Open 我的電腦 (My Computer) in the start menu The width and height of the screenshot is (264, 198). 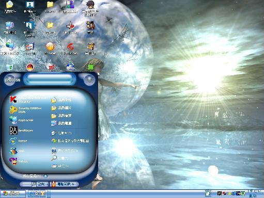click(61, 123)
